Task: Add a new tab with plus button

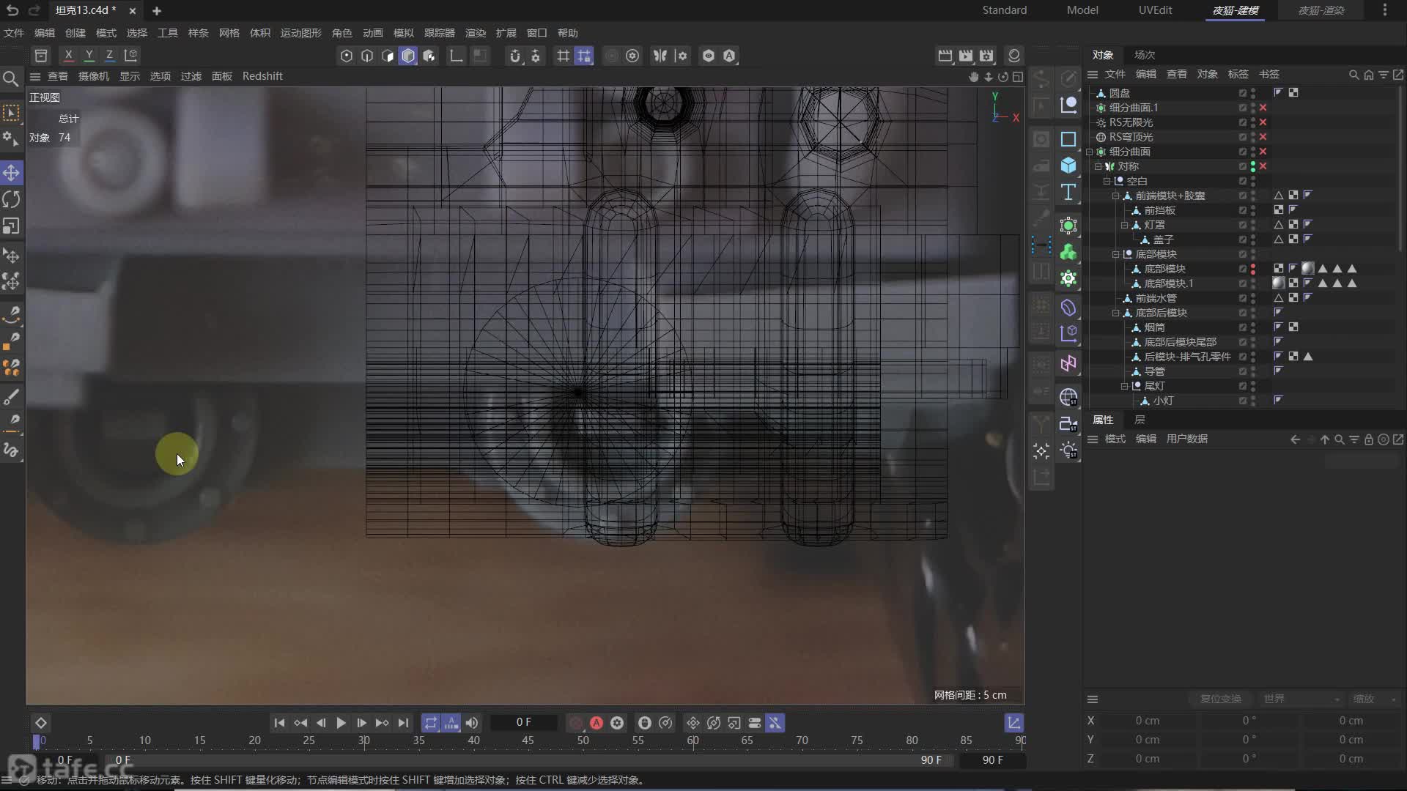Action: click(156, 11)
